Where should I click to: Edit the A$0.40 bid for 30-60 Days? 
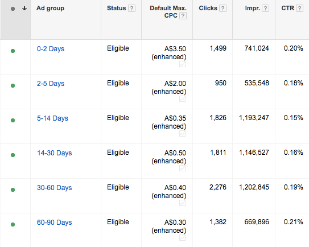point(175,187)
